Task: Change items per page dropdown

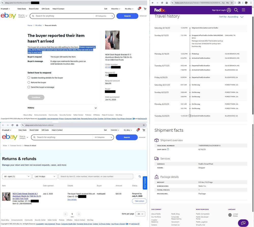Action: 140,214
